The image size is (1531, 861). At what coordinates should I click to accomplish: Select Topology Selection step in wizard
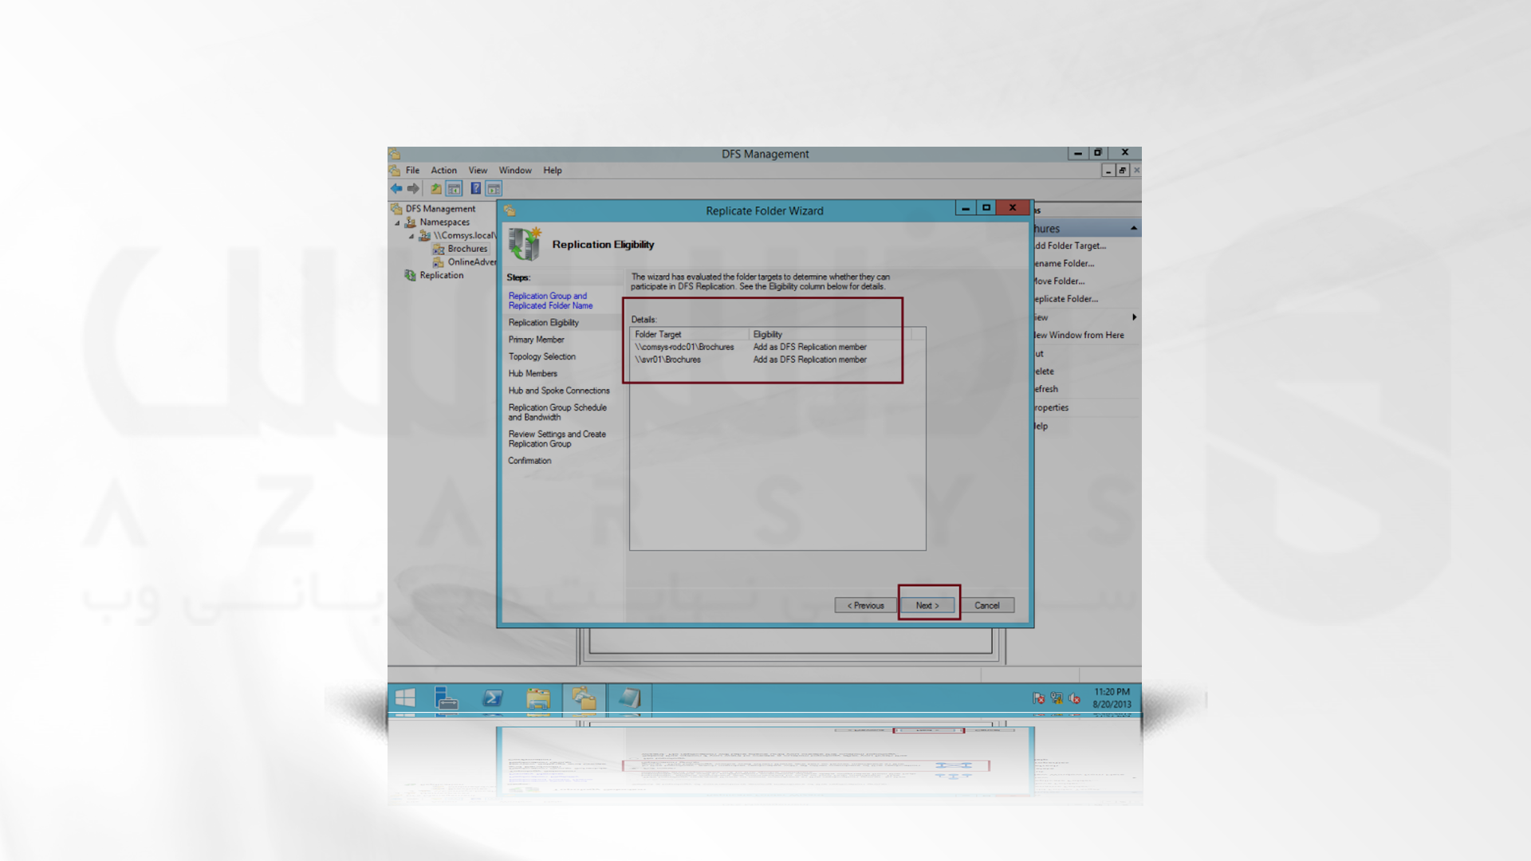tap(542, 356)
